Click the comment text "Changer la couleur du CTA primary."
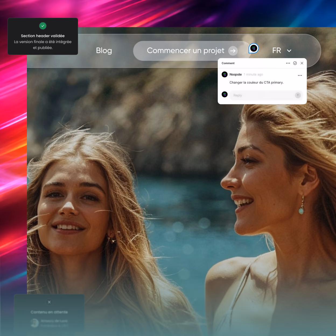The width and height of the screenshot is (336, 336). [257, 83]
